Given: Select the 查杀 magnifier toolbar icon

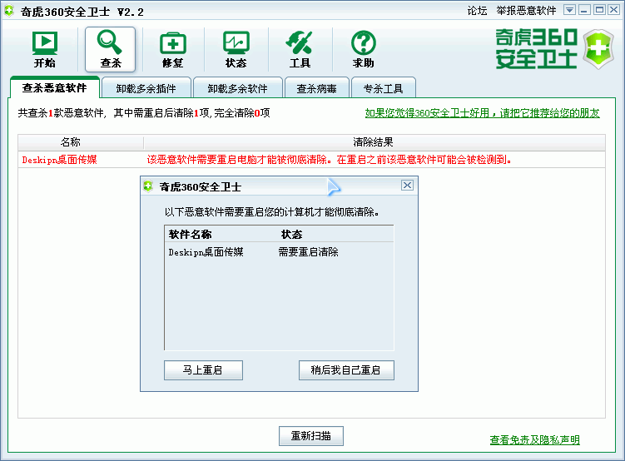Looking at the screenshot, I should tap(111, 49).
